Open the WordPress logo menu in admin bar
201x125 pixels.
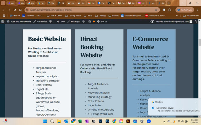tap(3, 22)
